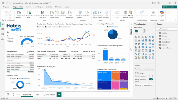Open Obter dados data source

click(x=19, y=14)
